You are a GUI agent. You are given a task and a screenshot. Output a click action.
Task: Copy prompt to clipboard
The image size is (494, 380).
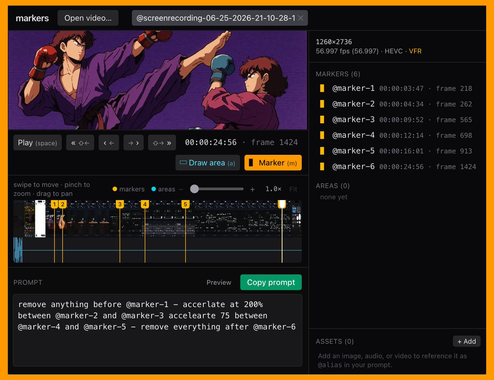pyautogui.click(x=271, y=282)
